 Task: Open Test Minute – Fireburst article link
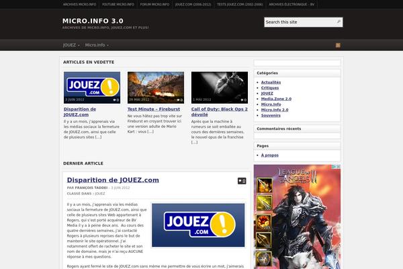pos(154,109)
